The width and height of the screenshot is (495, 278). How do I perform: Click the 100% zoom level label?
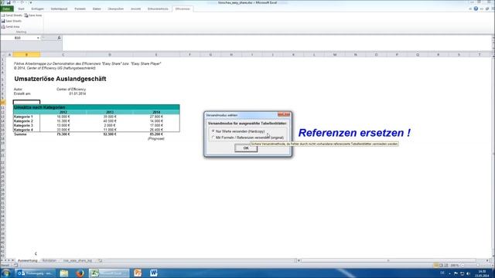[x=455, y=266]
